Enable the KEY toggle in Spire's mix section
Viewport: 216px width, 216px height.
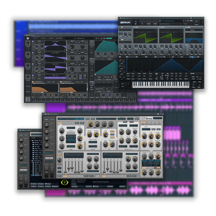click(x=112, y=137)
